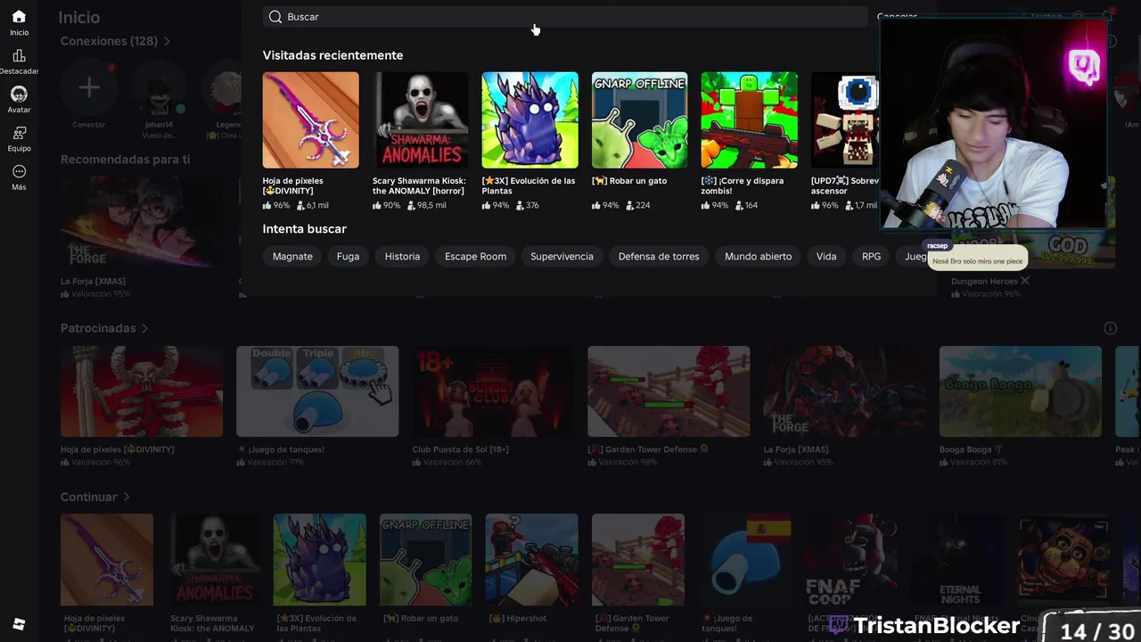Open Scary Shawarma Kiosk recent thumbnail

(x=420, y=119)
